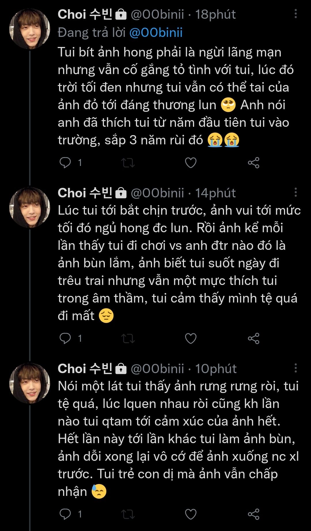This screenshot has width=311, height=531.
Task: Tap the avatar on the 14phút tweet
Action: coord(30,207)
